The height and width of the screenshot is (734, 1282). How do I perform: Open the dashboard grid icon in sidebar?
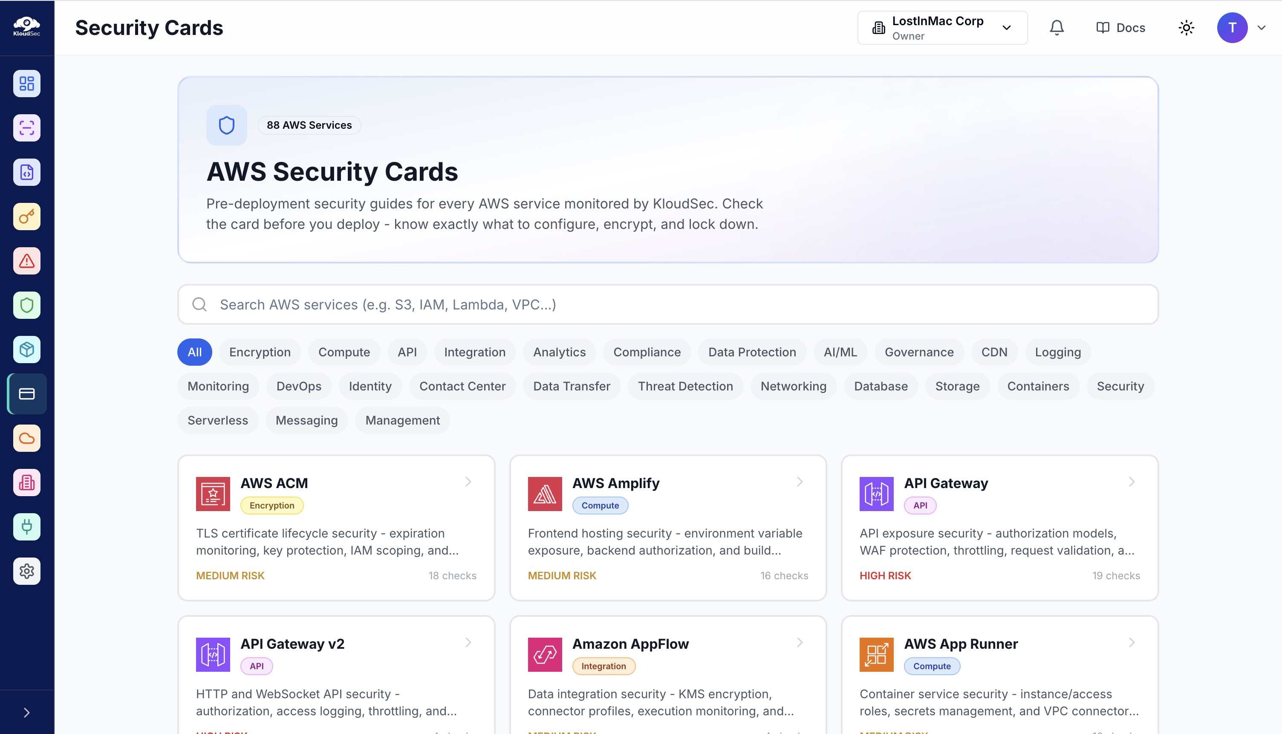(27, 84)
